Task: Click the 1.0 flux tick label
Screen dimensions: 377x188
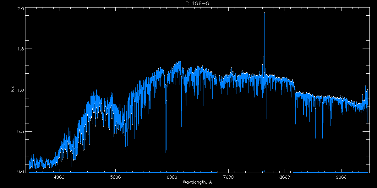Action: coord(20,90)
